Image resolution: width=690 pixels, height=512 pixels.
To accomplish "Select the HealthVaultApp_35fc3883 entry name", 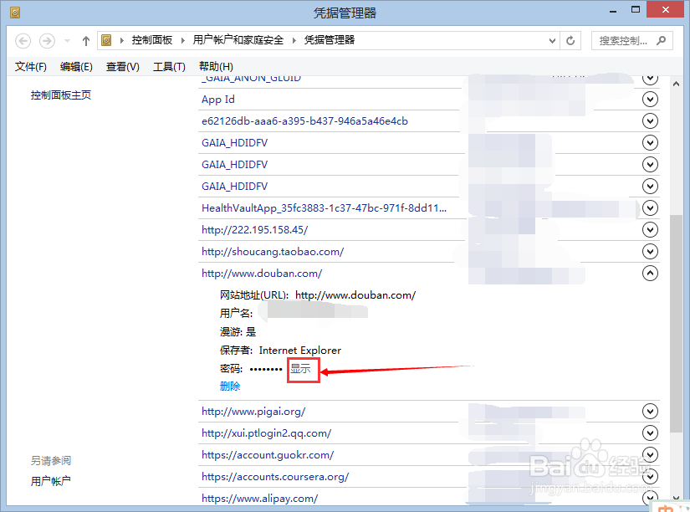I will click(324, 207).
